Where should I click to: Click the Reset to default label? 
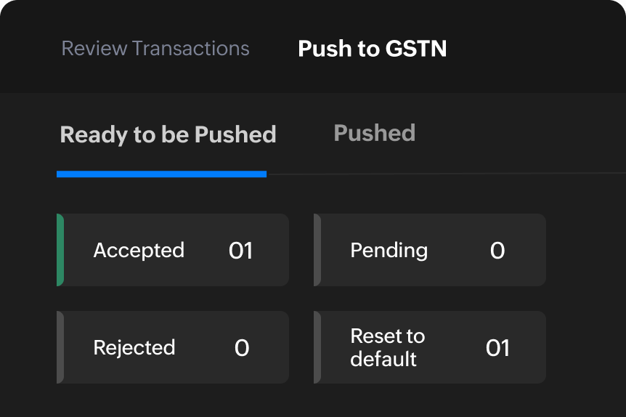(387, 347)
